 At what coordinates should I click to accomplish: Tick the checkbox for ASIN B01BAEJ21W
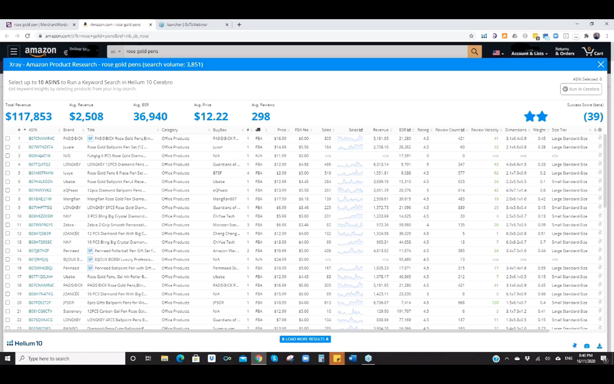[x=8, y=199]
